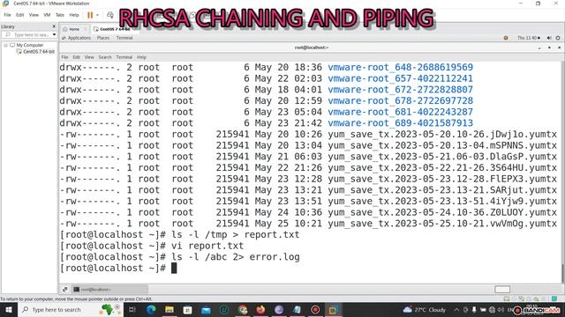Click vmware-root_689-4021587913 directory name
The image size is (565, 317).
coord(400,123)
